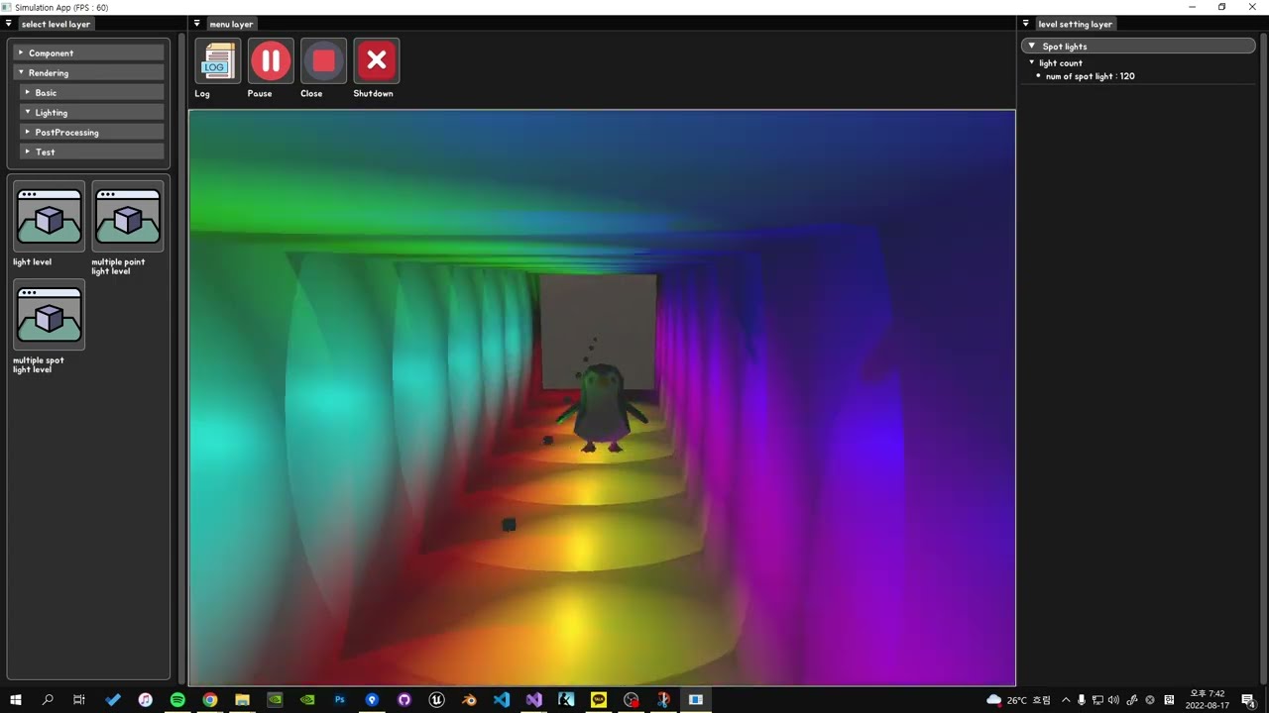
Task: Open the GitHub Desktop taskbar icon
Action: 404,699
